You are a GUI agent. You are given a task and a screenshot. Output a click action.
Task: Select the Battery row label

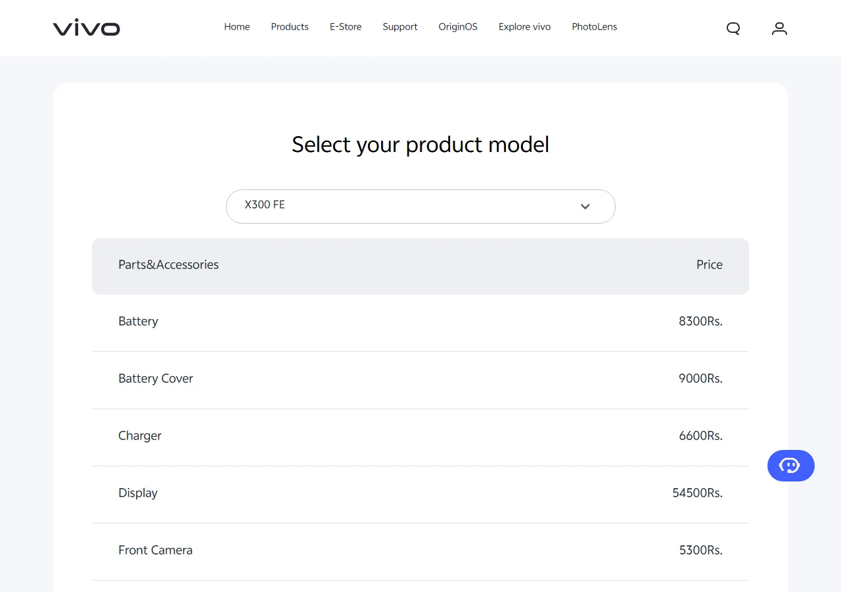point(138,321)
